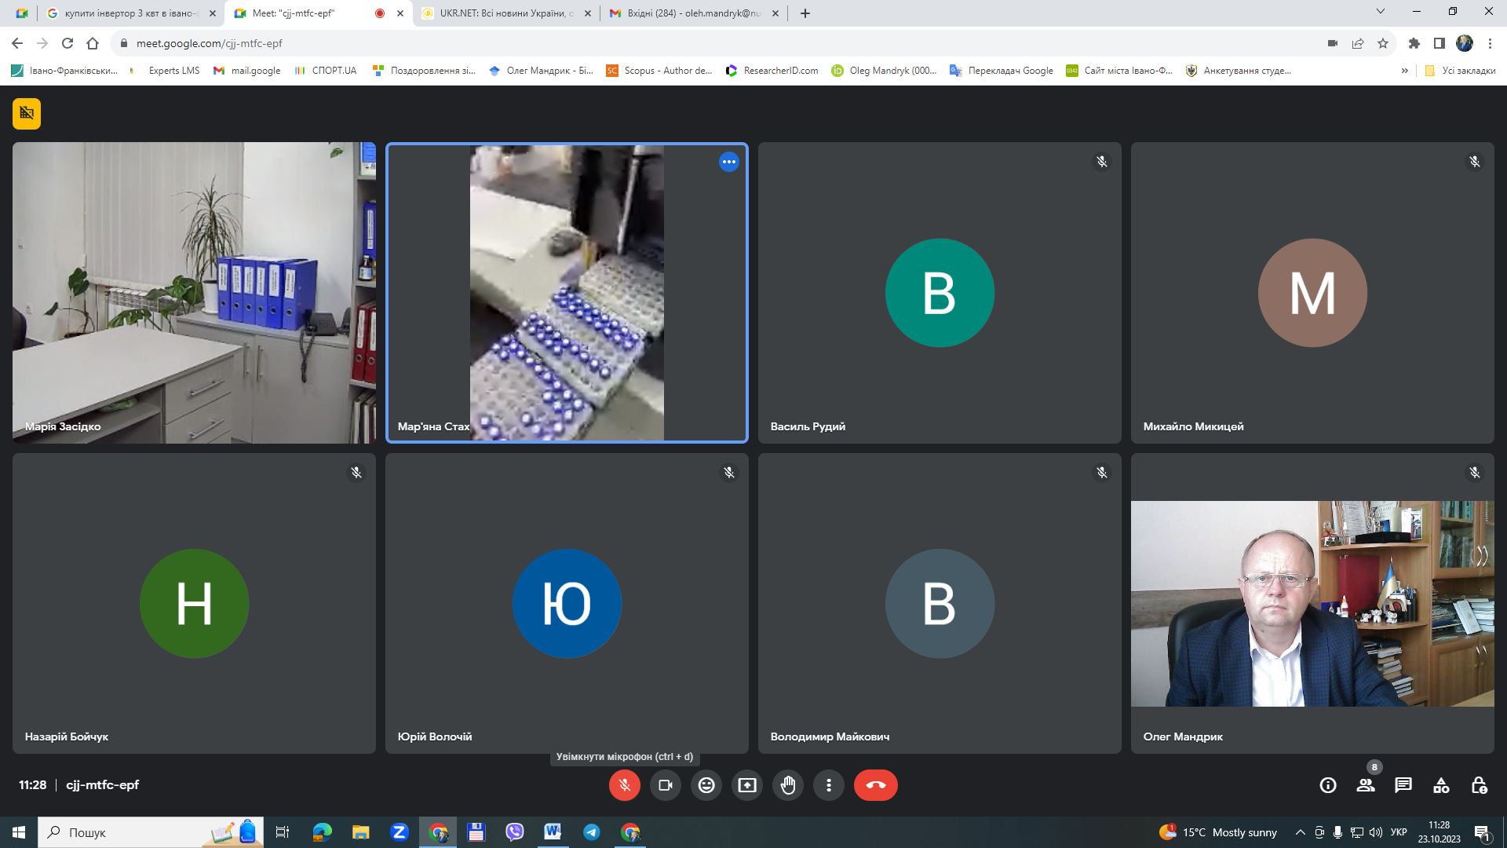This screenshot has width=1507, height=848.
Task: Switch to UKR.NET news tab
Action: (506, 13)
